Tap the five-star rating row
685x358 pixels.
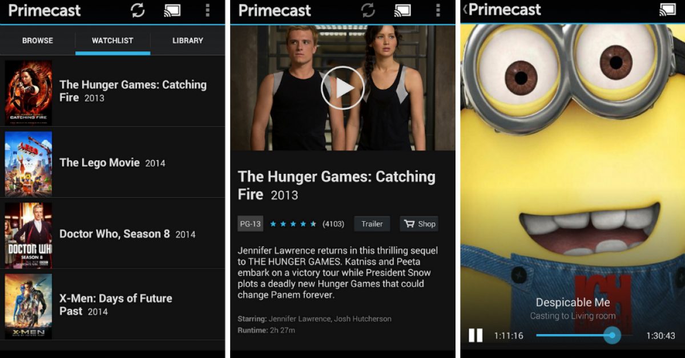[x=293, y=224]
